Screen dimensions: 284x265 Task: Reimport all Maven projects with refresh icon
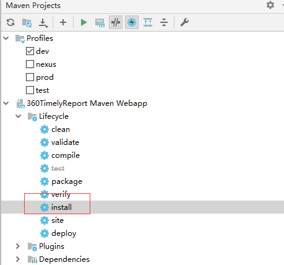coord(11,22)
